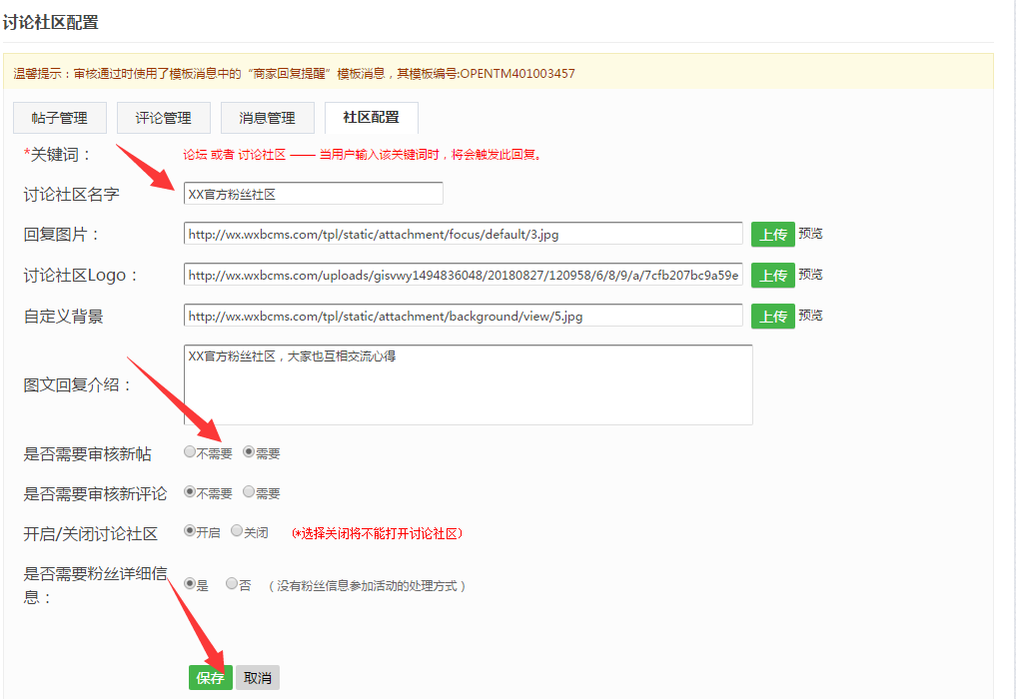Image resolution: width=1016 pixels, height=699 pixels.
Task: Open the 消息管理 tab
Action: 267,117
